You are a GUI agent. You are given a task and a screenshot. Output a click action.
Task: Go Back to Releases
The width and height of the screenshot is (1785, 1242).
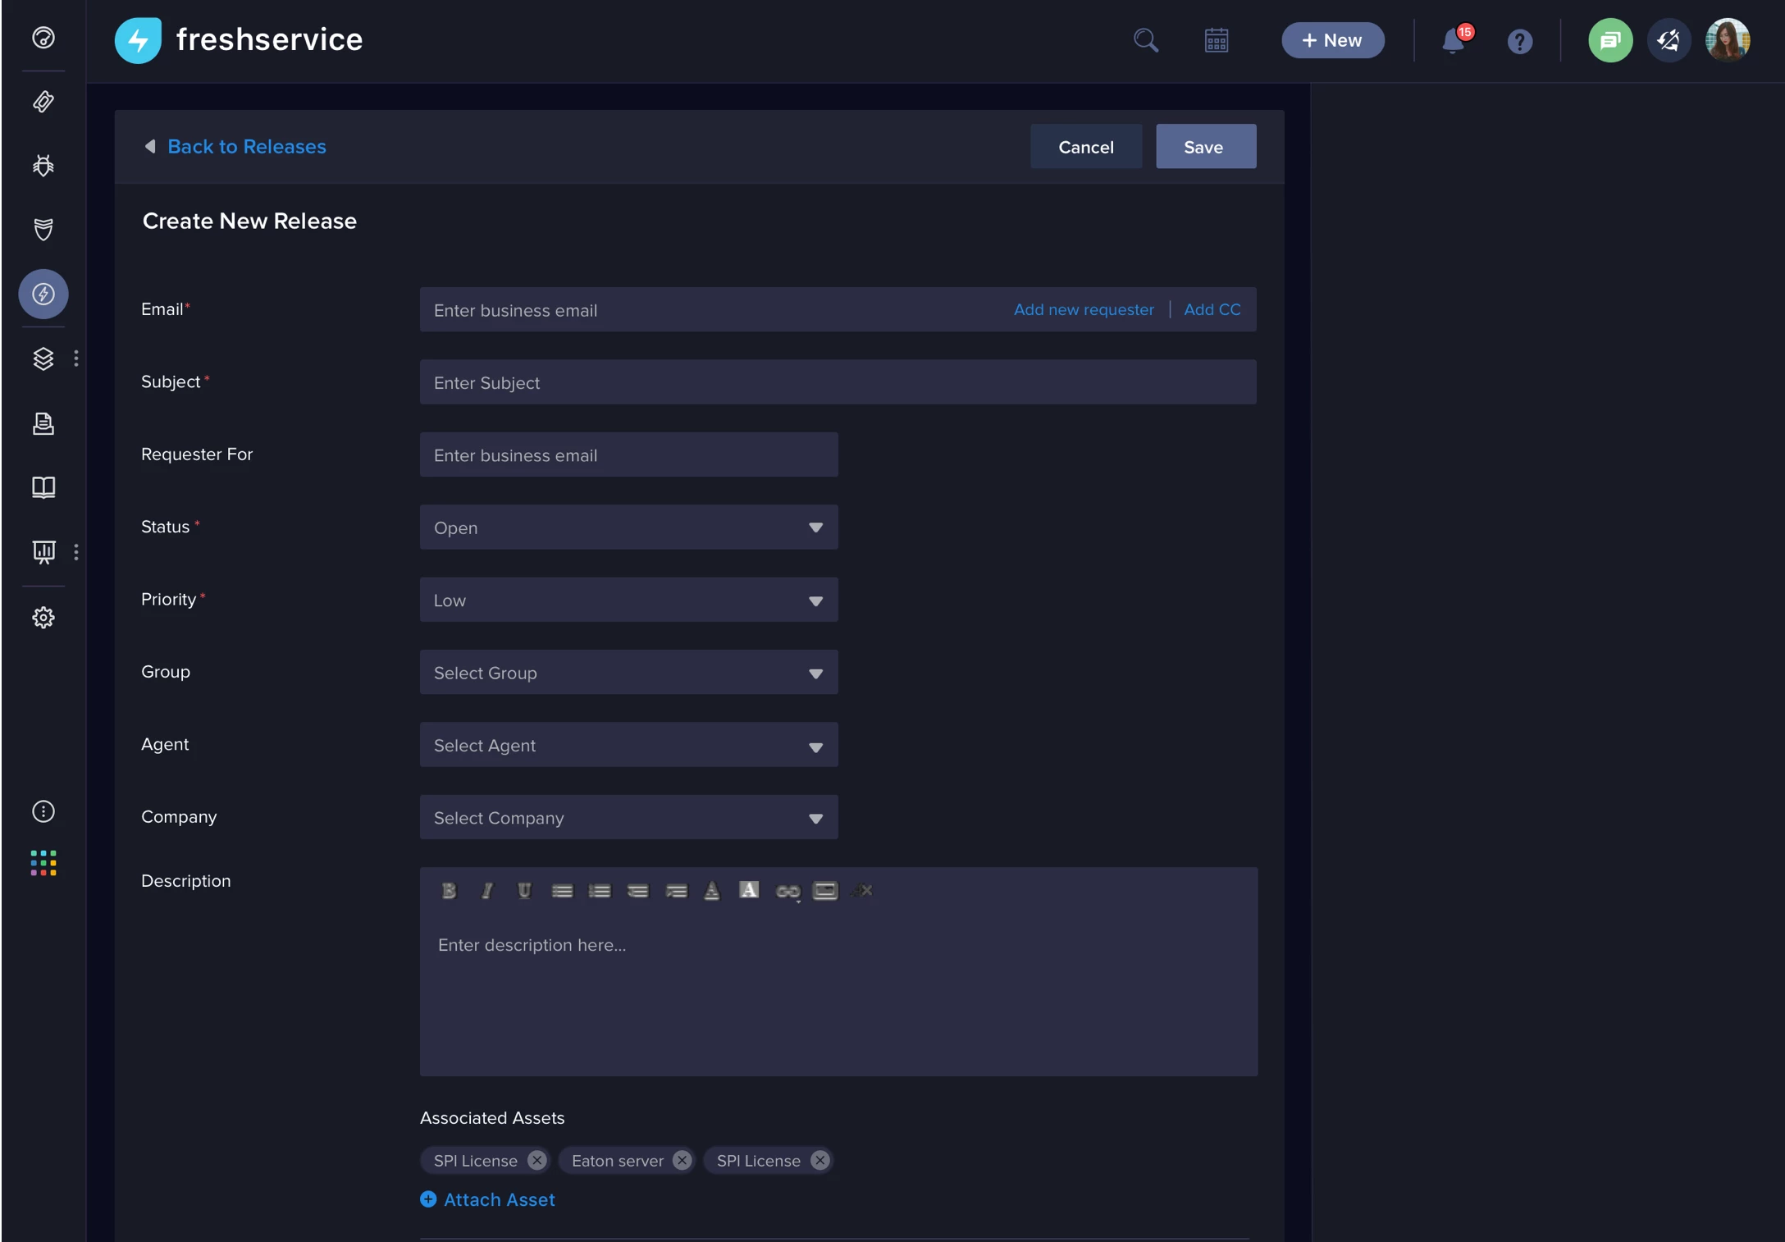[x=235, y=147]
